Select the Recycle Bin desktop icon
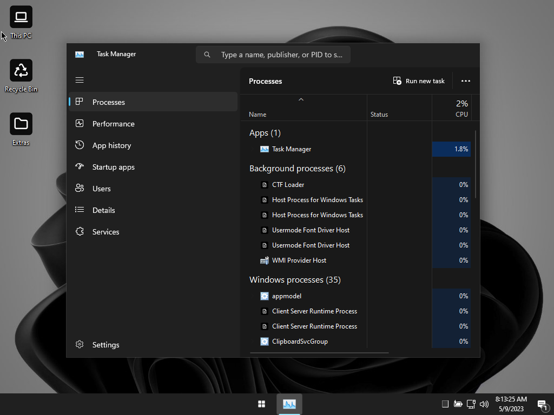The height and width of the screenshot is (415, 554). point(21,76)
